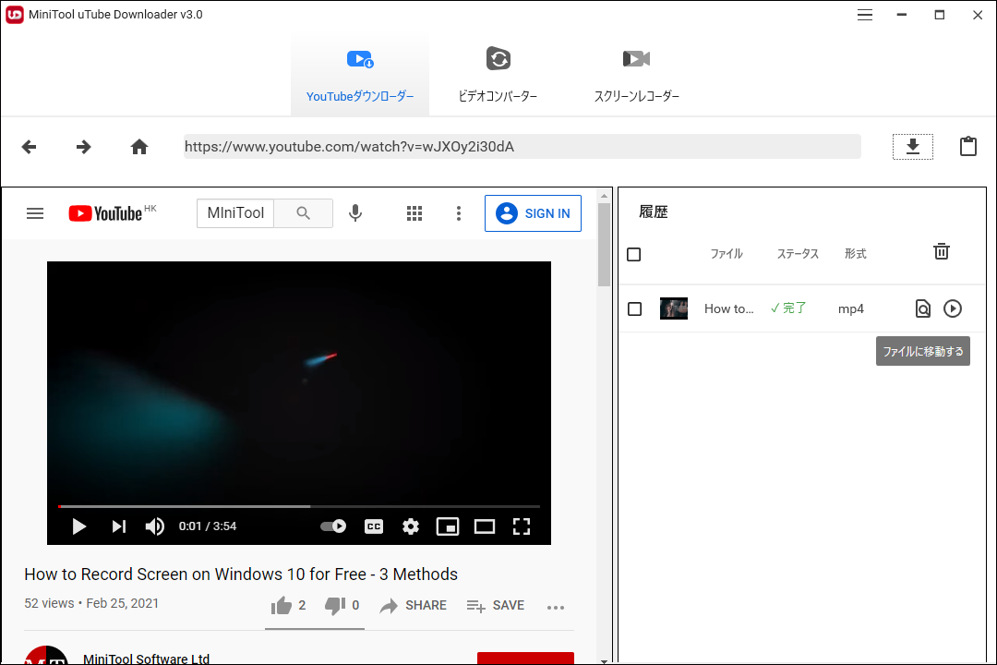
Task: Enable miniplayer mode
Action: click(x=448, y=526)
